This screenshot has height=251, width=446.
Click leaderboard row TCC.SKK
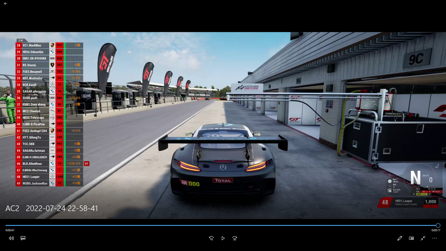point(49,144)
